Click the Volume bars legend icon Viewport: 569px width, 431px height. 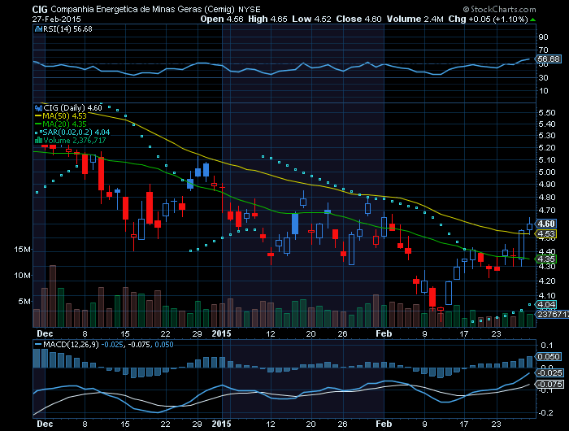point(38,140)
